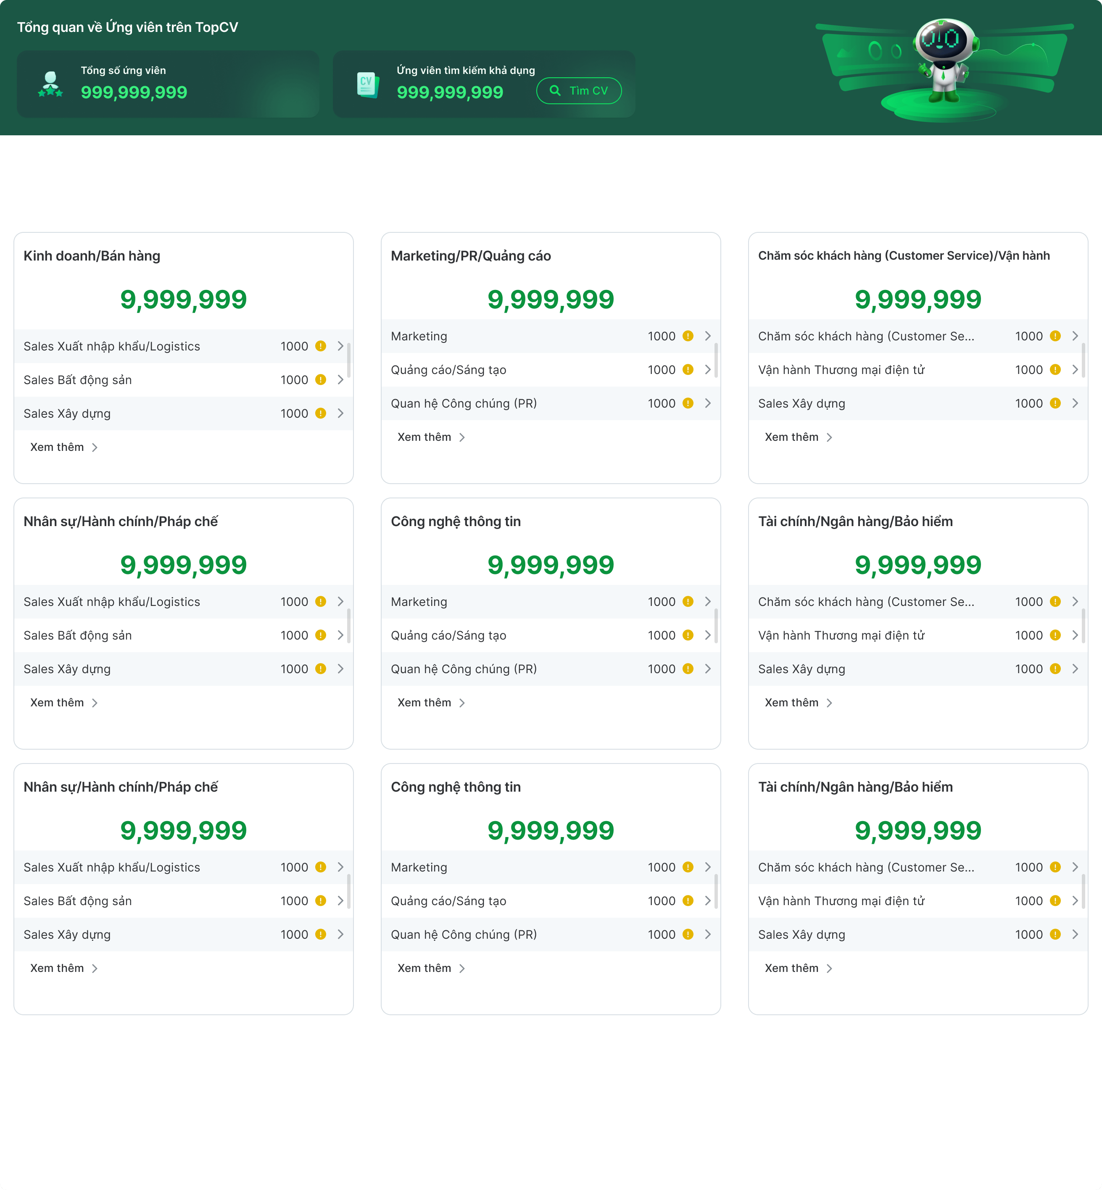Viewport: 1102px width, 1190px height.
Task: Click the warning icon beside Marketing in Marketing/PR/Quảng cáo card
Action: point(688,336)
